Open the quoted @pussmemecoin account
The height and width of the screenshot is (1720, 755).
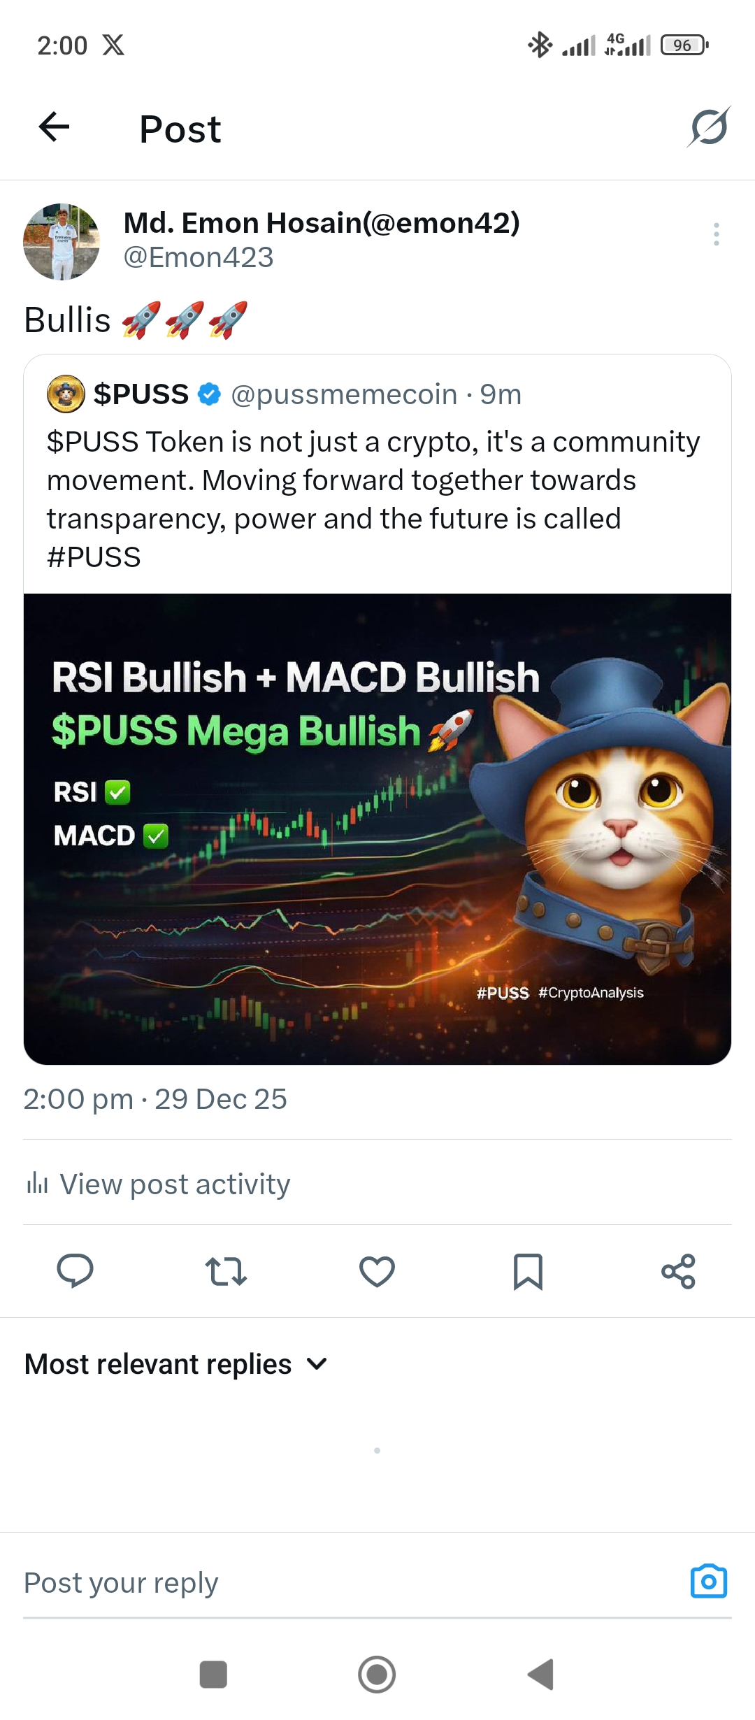click(x=343, y=394)
